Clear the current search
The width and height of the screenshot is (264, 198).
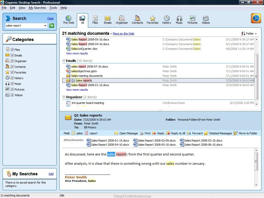click(x=50, y=18)
